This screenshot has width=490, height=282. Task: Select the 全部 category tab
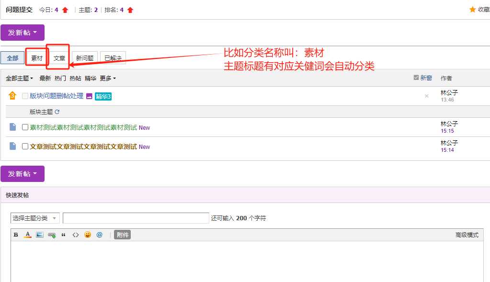click(x=12, y=58)
